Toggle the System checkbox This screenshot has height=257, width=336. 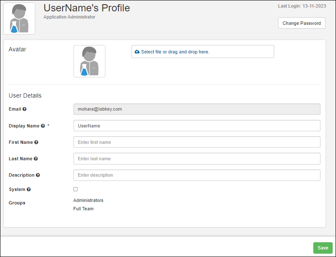click(76, 189)
